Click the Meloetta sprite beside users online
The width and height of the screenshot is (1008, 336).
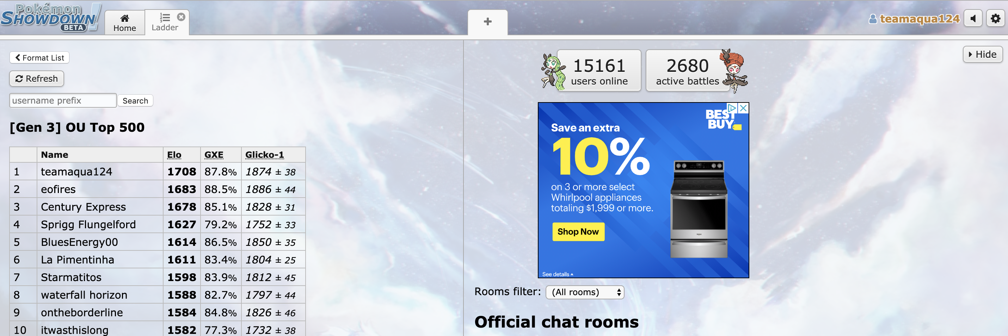553,72
